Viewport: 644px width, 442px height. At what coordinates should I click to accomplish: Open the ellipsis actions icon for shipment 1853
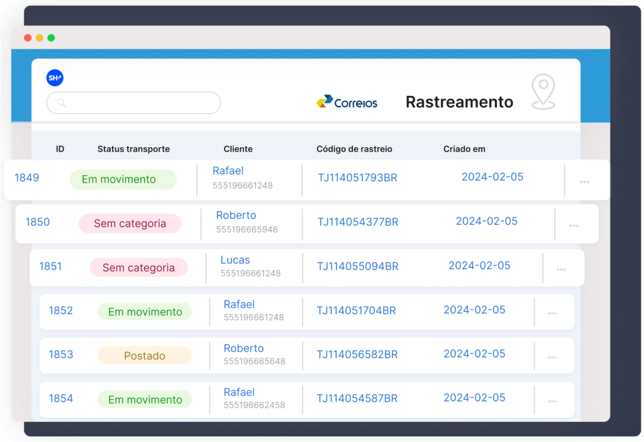552,356
